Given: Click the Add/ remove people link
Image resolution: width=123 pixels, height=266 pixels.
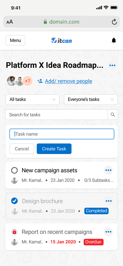Looking at the screenshot, I should click(x=69, y=81).
